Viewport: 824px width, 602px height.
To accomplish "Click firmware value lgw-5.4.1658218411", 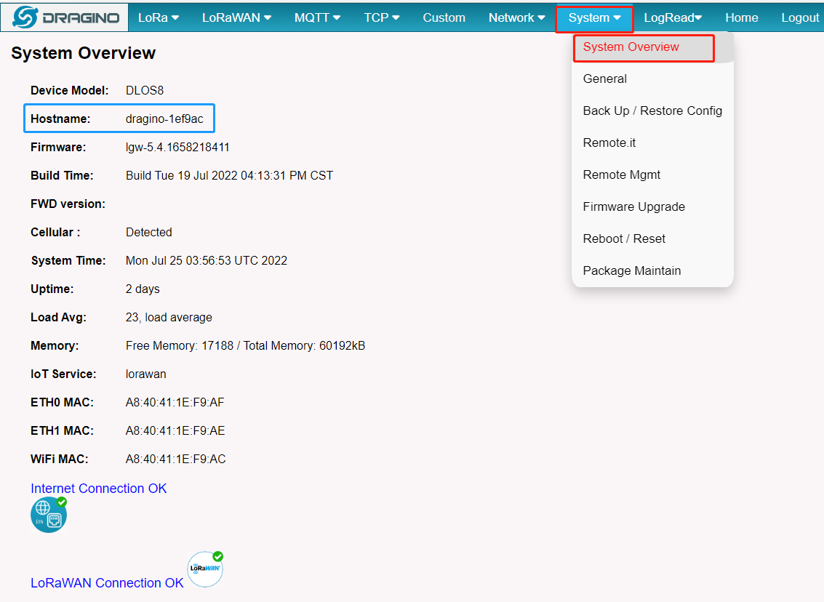I will [177, 148].
